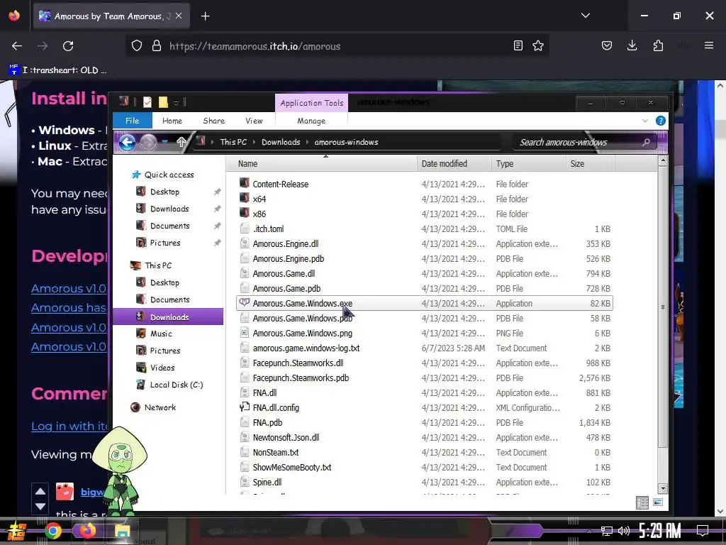Screen dimensions: 726x545
Task: Go back in File Explorer navigation
Action: [x=127, y=142]
